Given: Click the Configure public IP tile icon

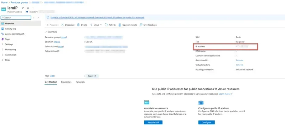Looking at the screenshot, I should click(x=201, y=102).
